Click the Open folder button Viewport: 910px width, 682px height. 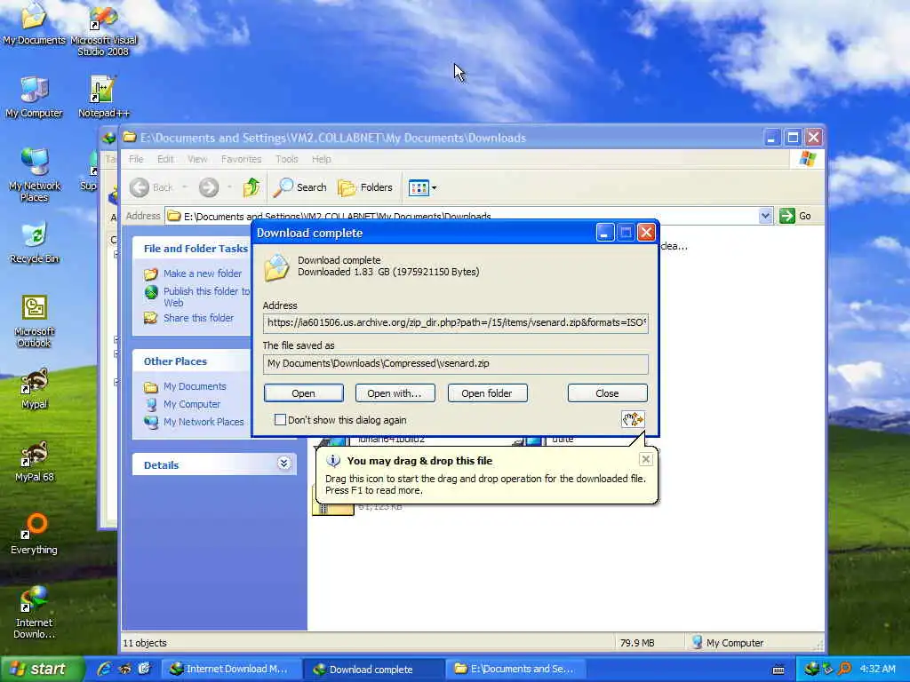tap(487, 393)
